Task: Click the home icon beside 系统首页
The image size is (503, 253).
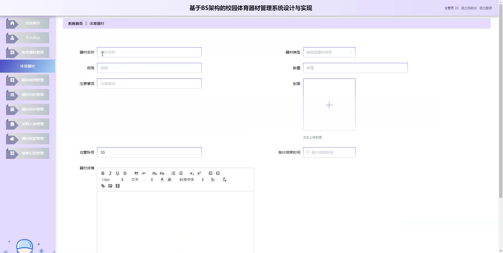Action: (12, 23)
